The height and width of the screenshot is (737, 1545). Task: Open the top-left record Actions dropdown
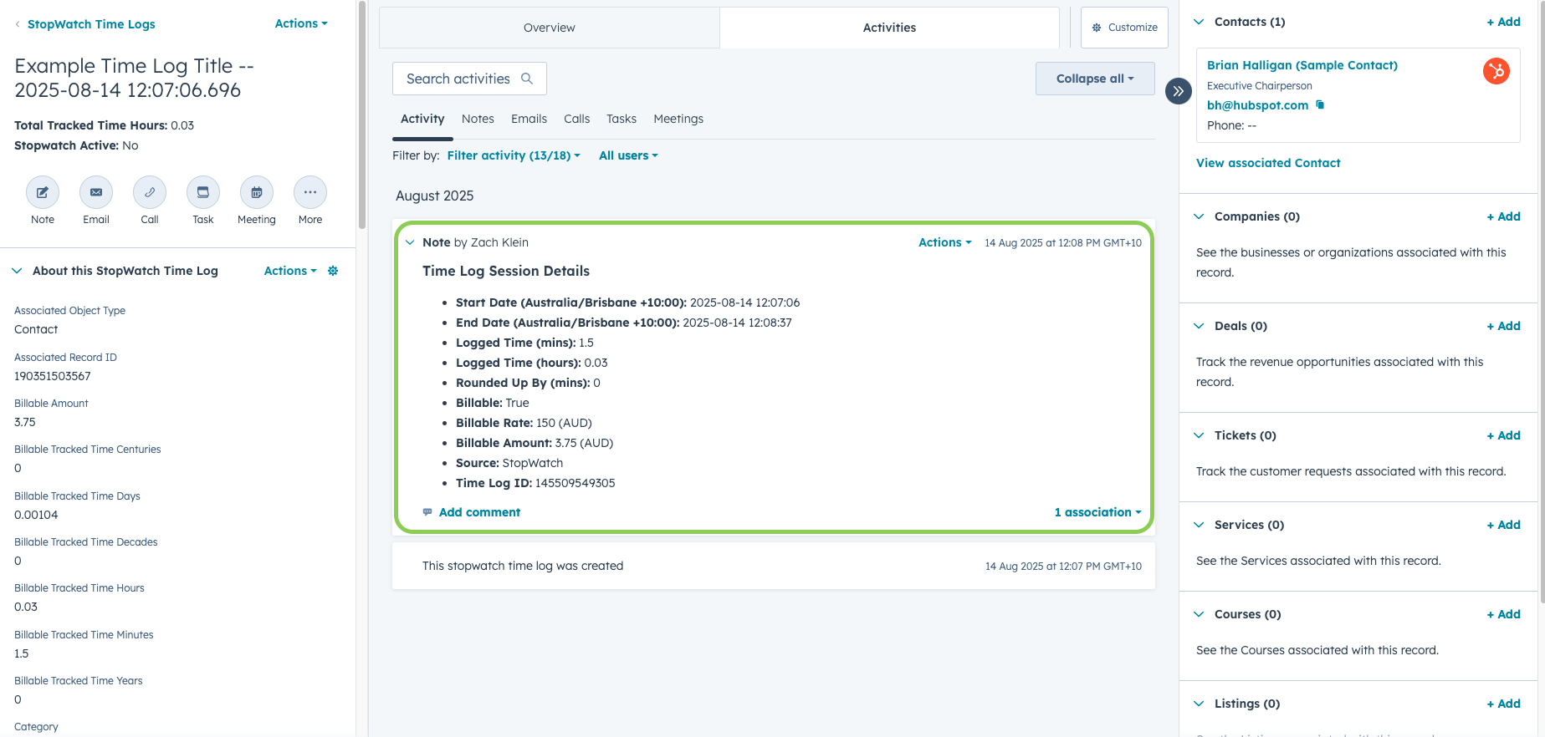coord(301,23)
